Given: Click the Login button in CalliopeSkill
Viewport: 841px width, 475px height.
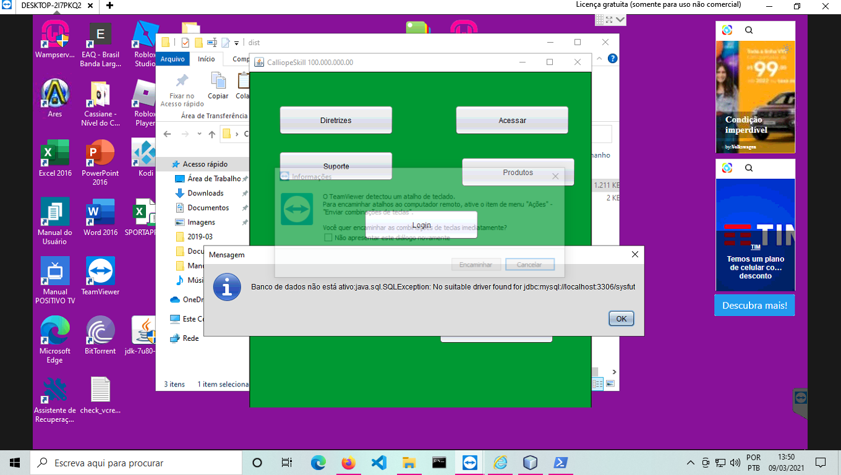Looking at the screenshot, I should [421, 225].
